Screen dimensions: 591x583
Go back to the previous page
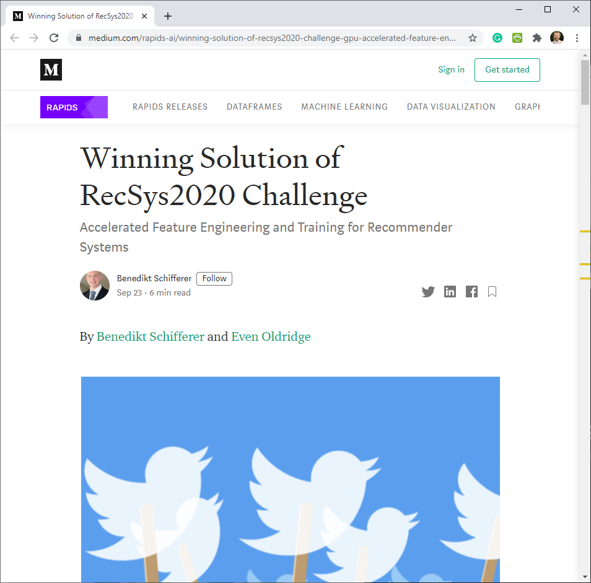tap(14, 38)
